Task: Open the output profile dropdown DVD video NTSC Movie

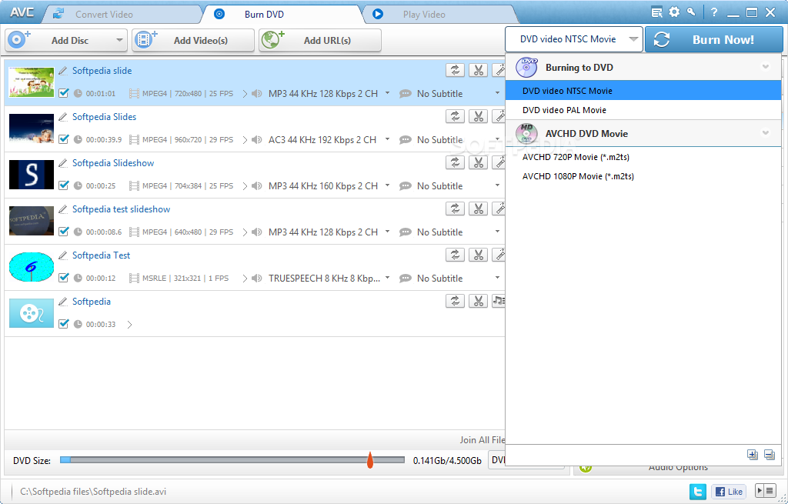Action: [x=574, y=39]
